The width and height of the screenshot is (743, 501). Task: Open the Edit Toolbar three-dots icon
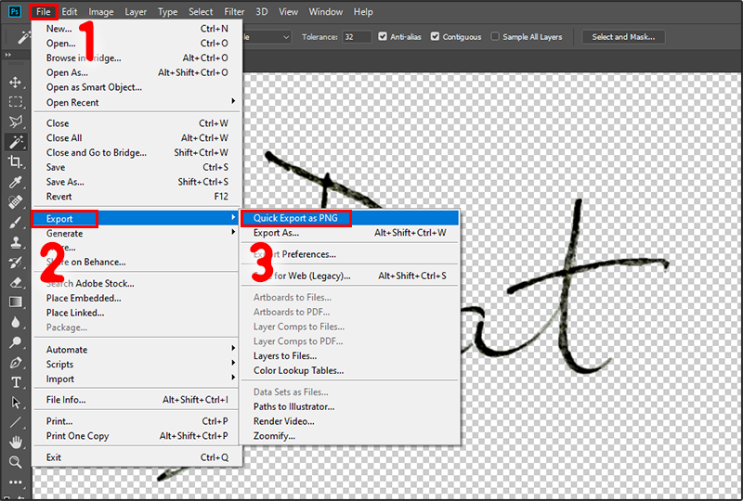coord(15,482)
